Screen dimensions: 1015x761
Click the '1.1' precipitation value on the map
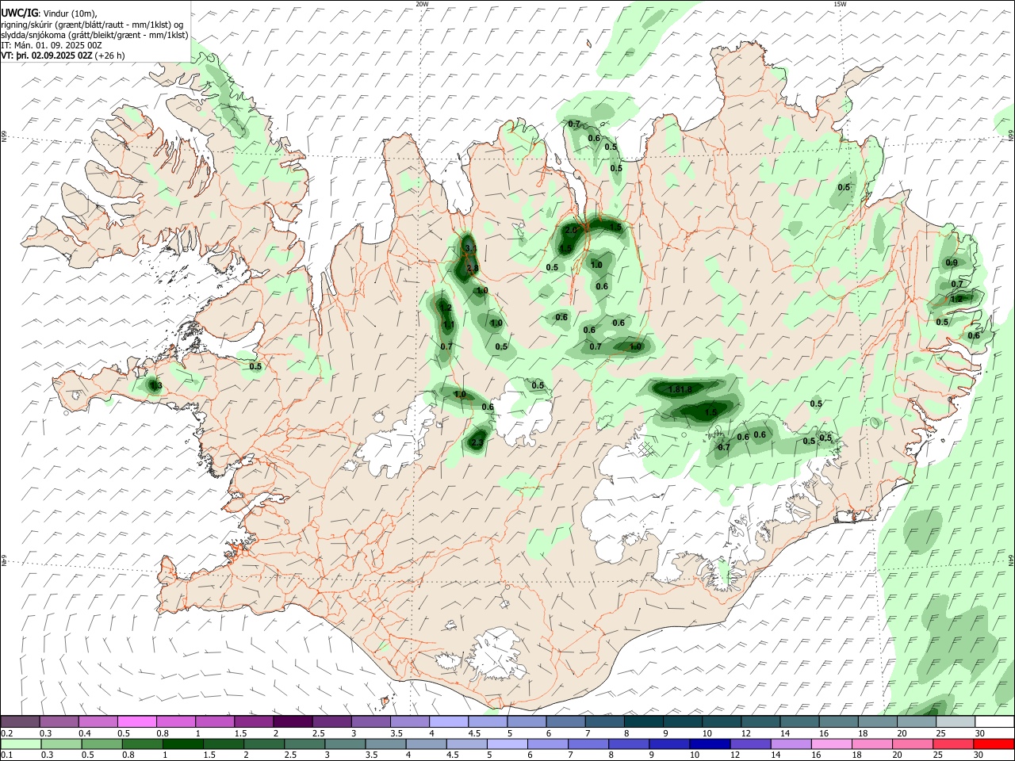click(x=448, y=325)
